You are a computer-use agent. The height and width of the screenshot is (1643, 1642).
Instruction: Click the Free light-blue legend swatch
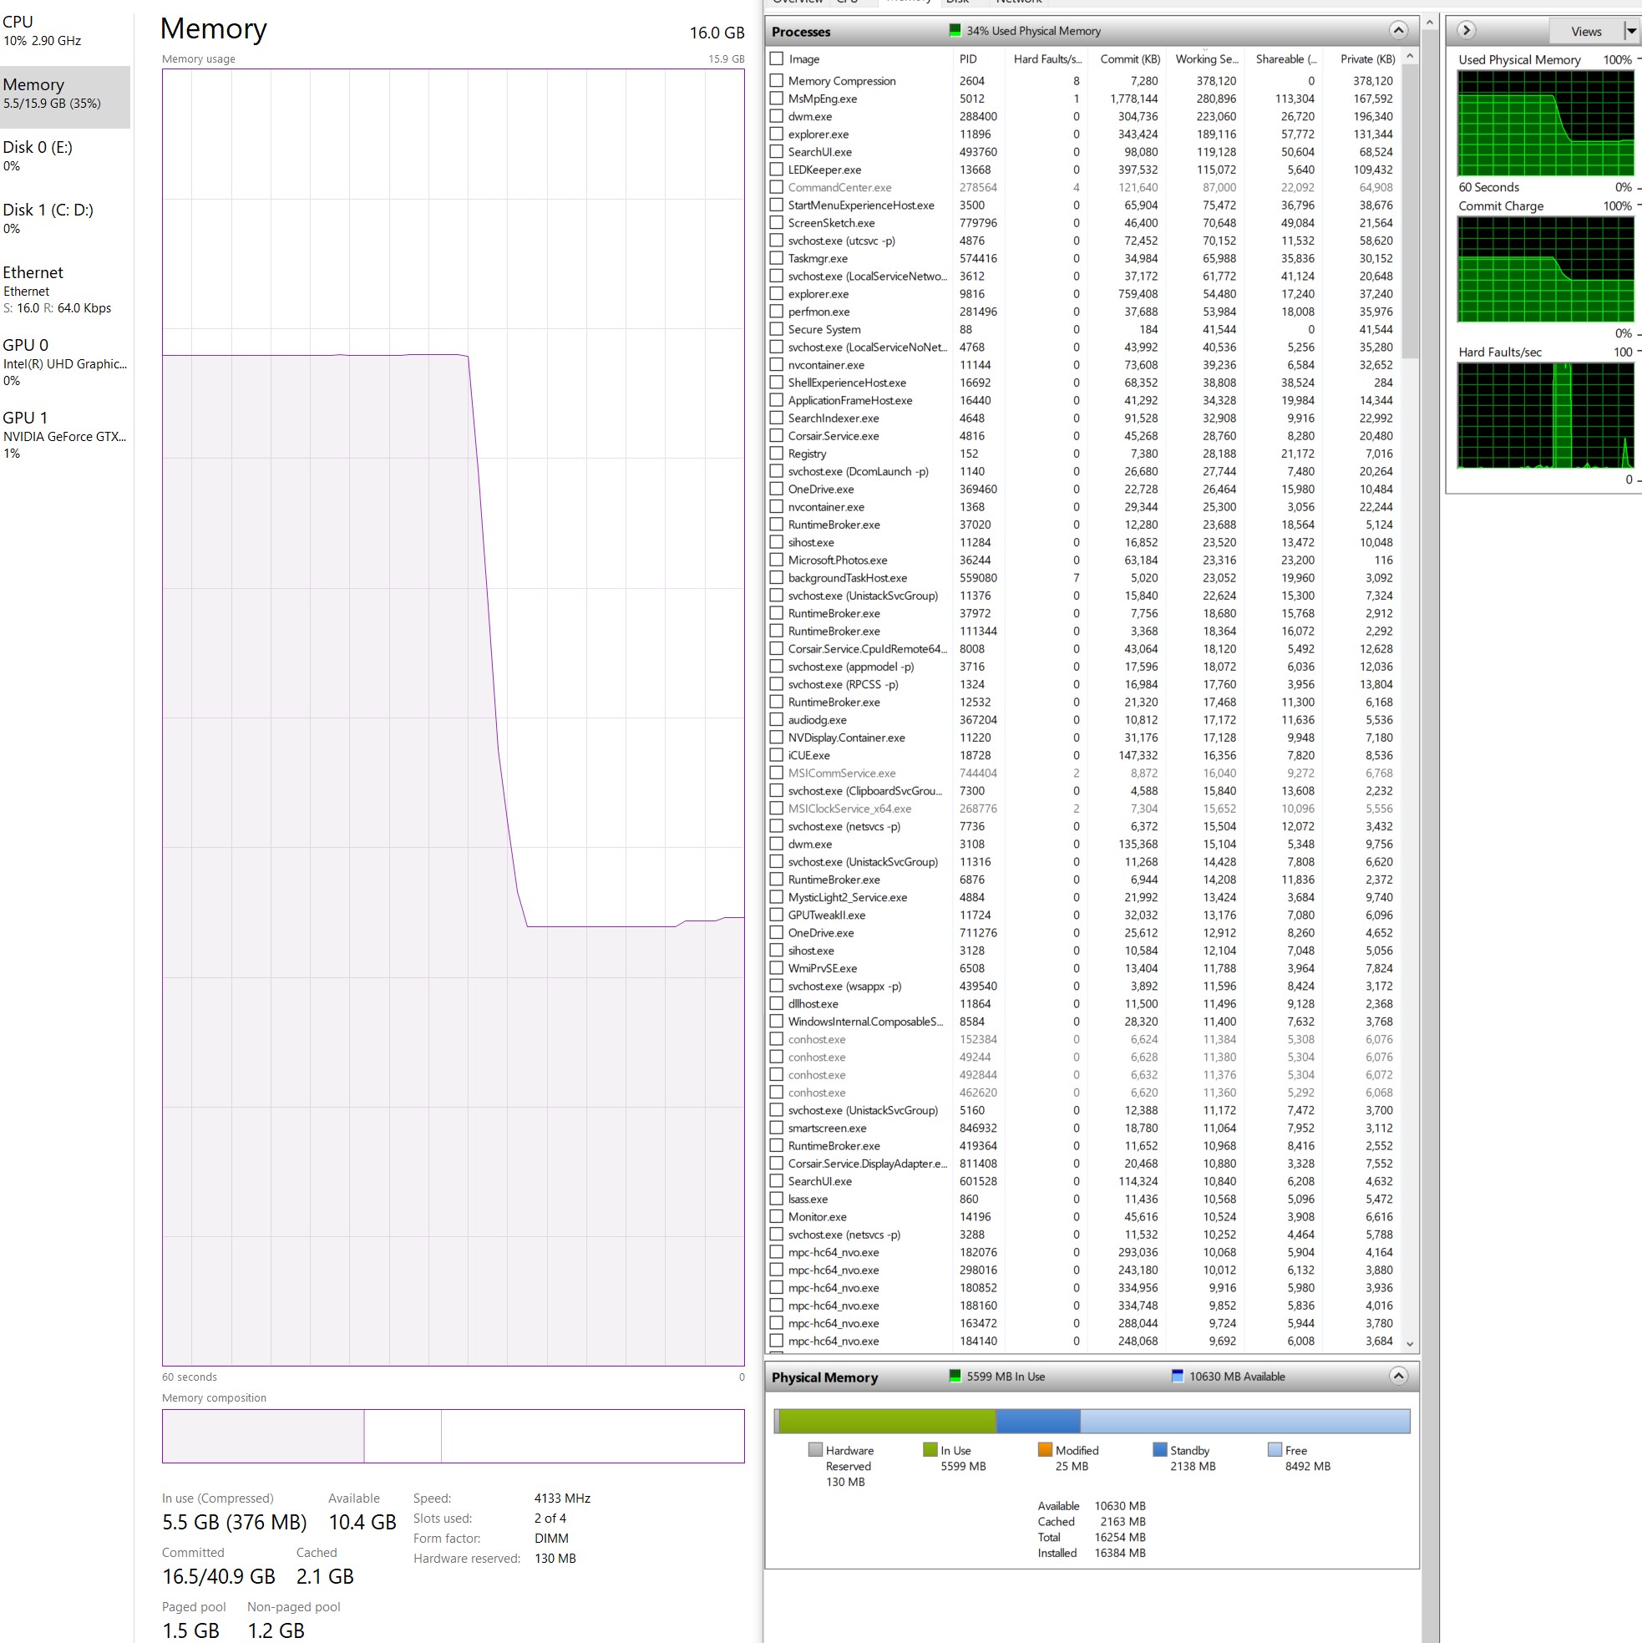(x=1275, y=1450)
